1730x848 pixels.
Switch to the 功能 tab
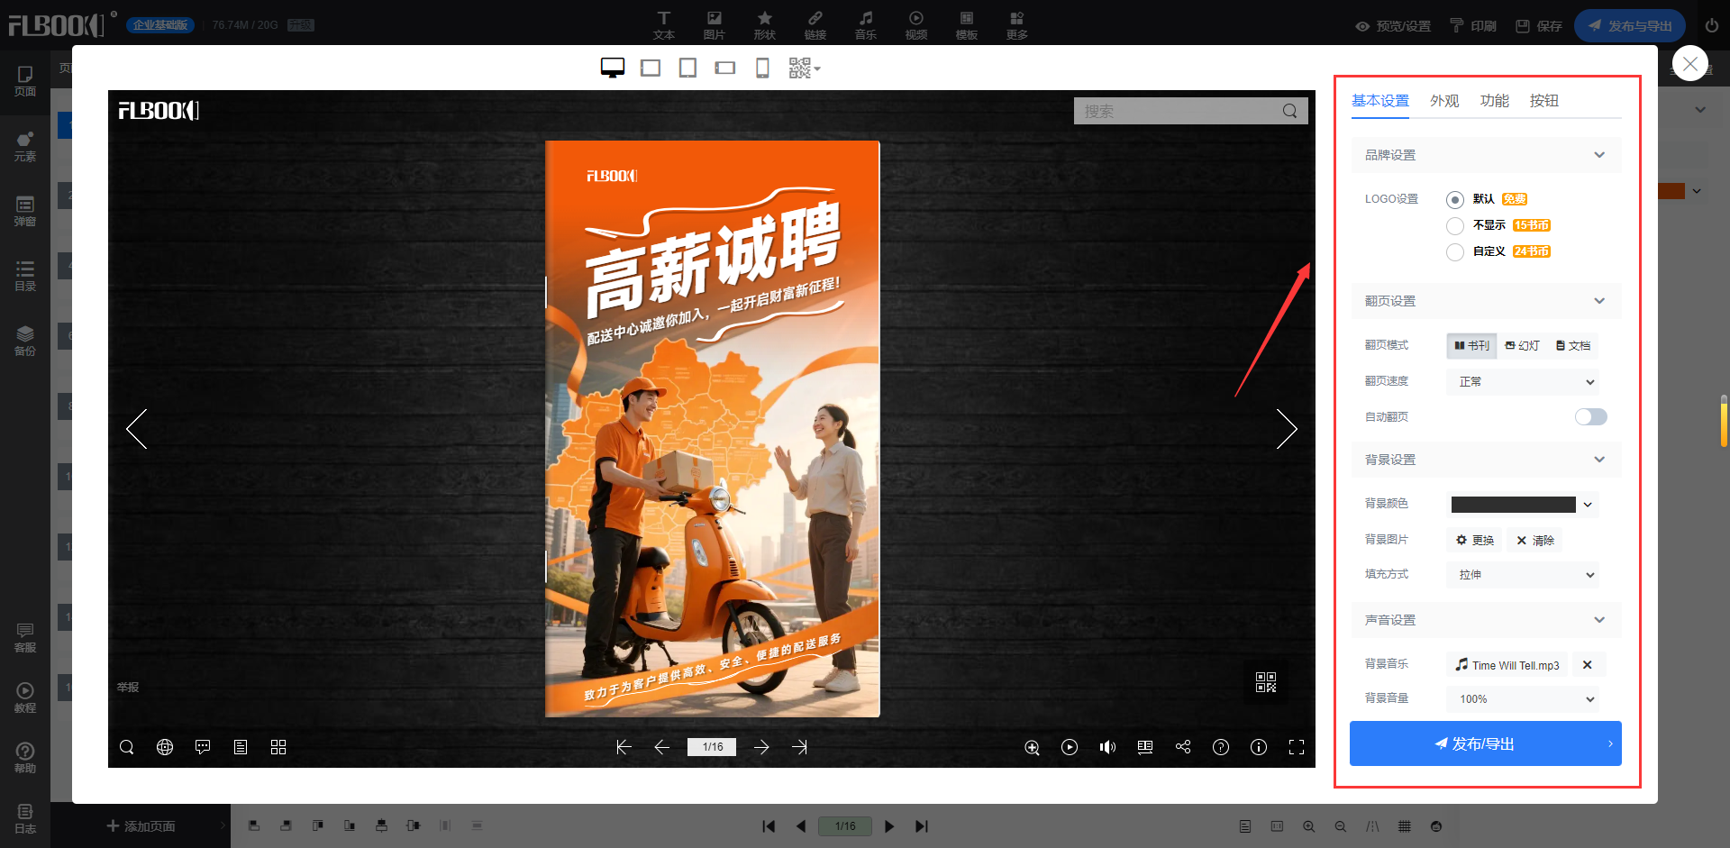point(1494,101)
